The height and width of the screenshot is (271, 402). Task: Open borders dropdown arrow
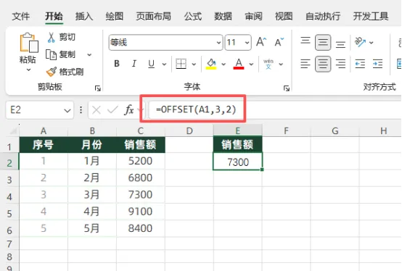click(x=194, y=64)
